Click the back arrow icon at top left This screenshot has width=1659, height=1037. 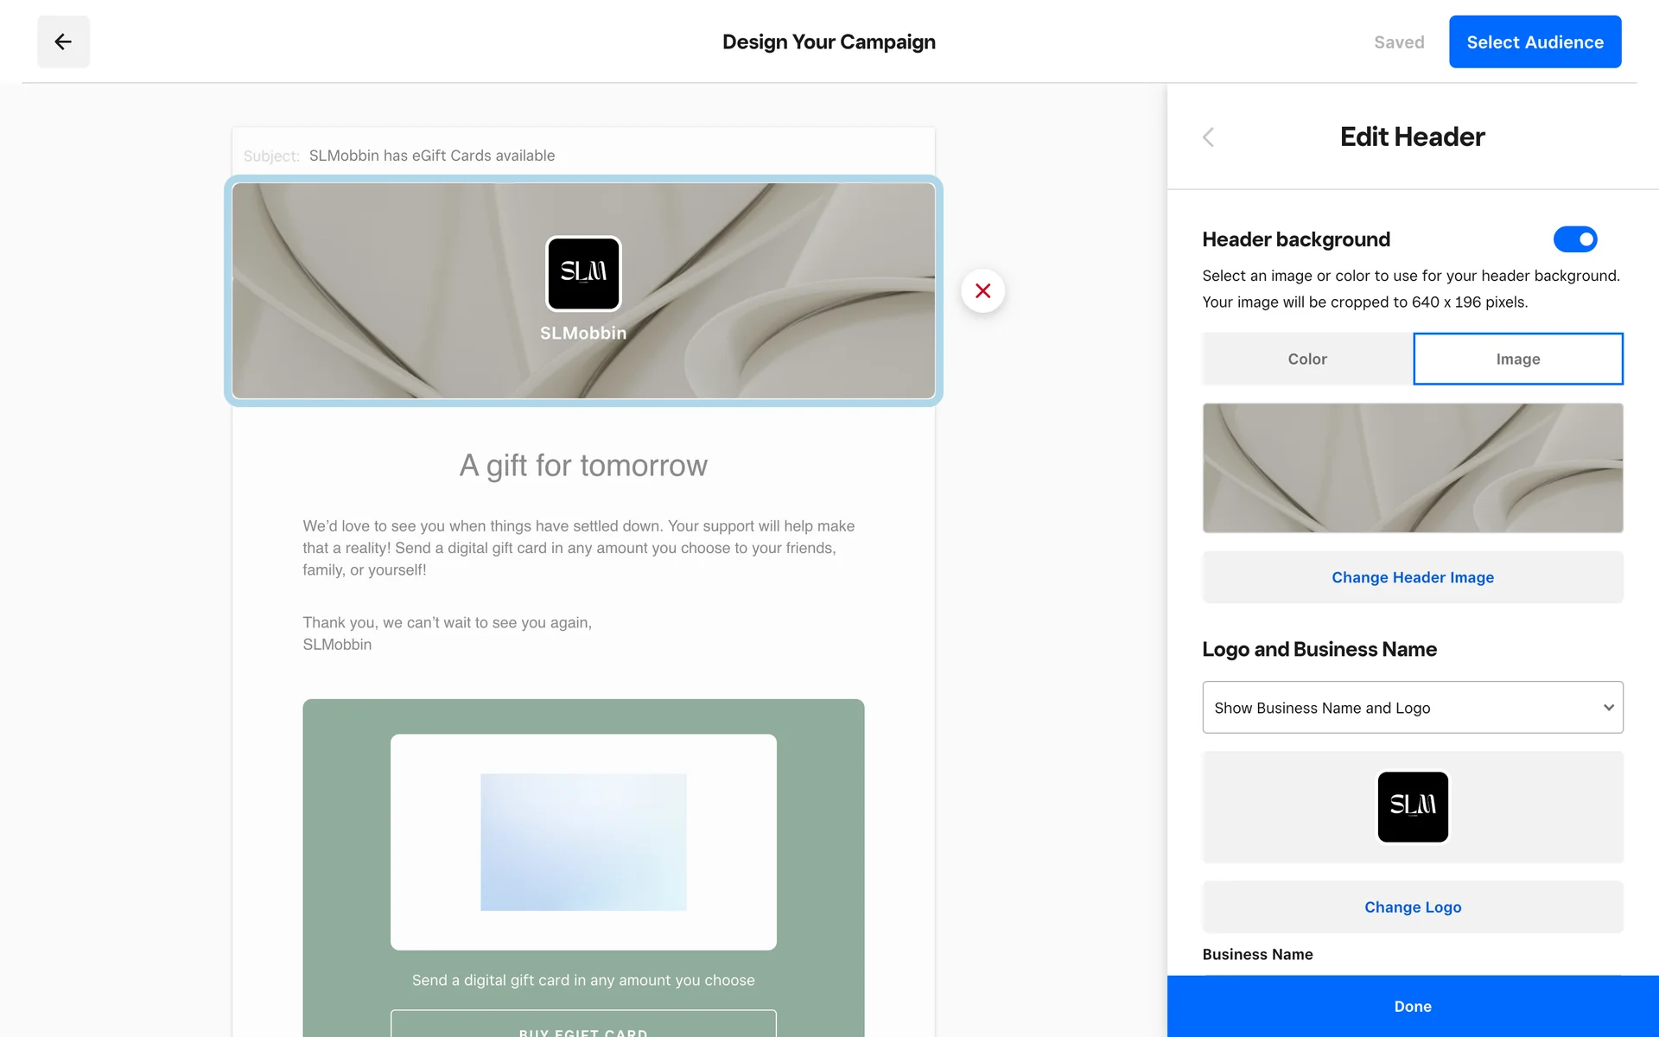click(63, 41)
